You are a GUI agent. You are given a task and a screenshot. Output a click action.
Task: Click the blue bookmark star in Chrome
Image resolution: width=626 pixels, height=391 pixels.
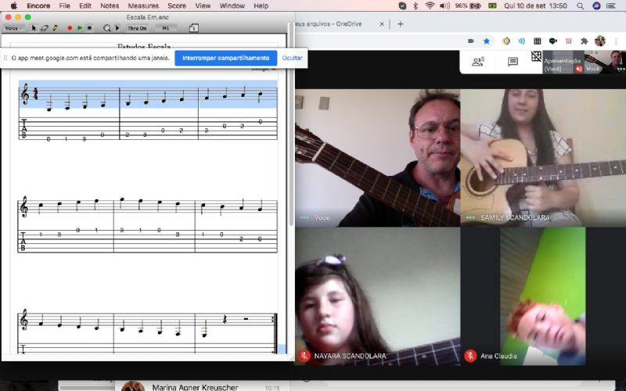(x=486, y=41)
